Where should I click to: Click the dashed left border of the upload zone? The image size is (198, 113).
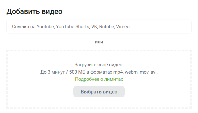pyautogui.click(x=7, y=79)
